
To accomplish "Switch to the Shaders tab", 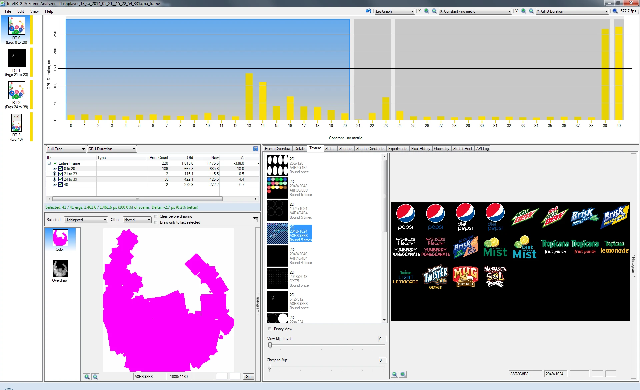I will point(346,149).
